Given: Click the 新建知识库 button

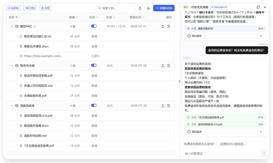Looking at the screenshot, I should 164,8.
